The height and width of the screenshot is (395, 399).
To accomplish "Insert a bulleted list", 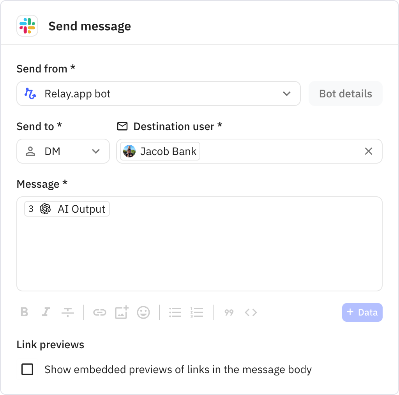I will 175,312.
